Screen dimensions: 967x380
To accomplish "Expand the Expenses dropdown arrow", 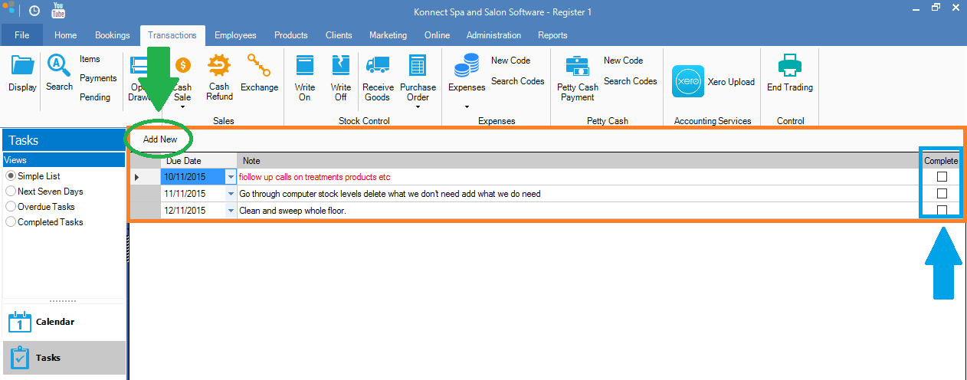I will pyautogui.click(x=467, y=107).
